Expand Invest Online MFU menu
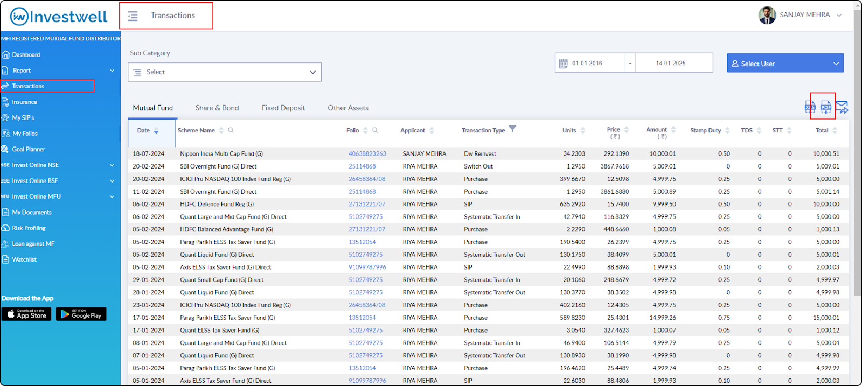 click(x=112, y=196)
